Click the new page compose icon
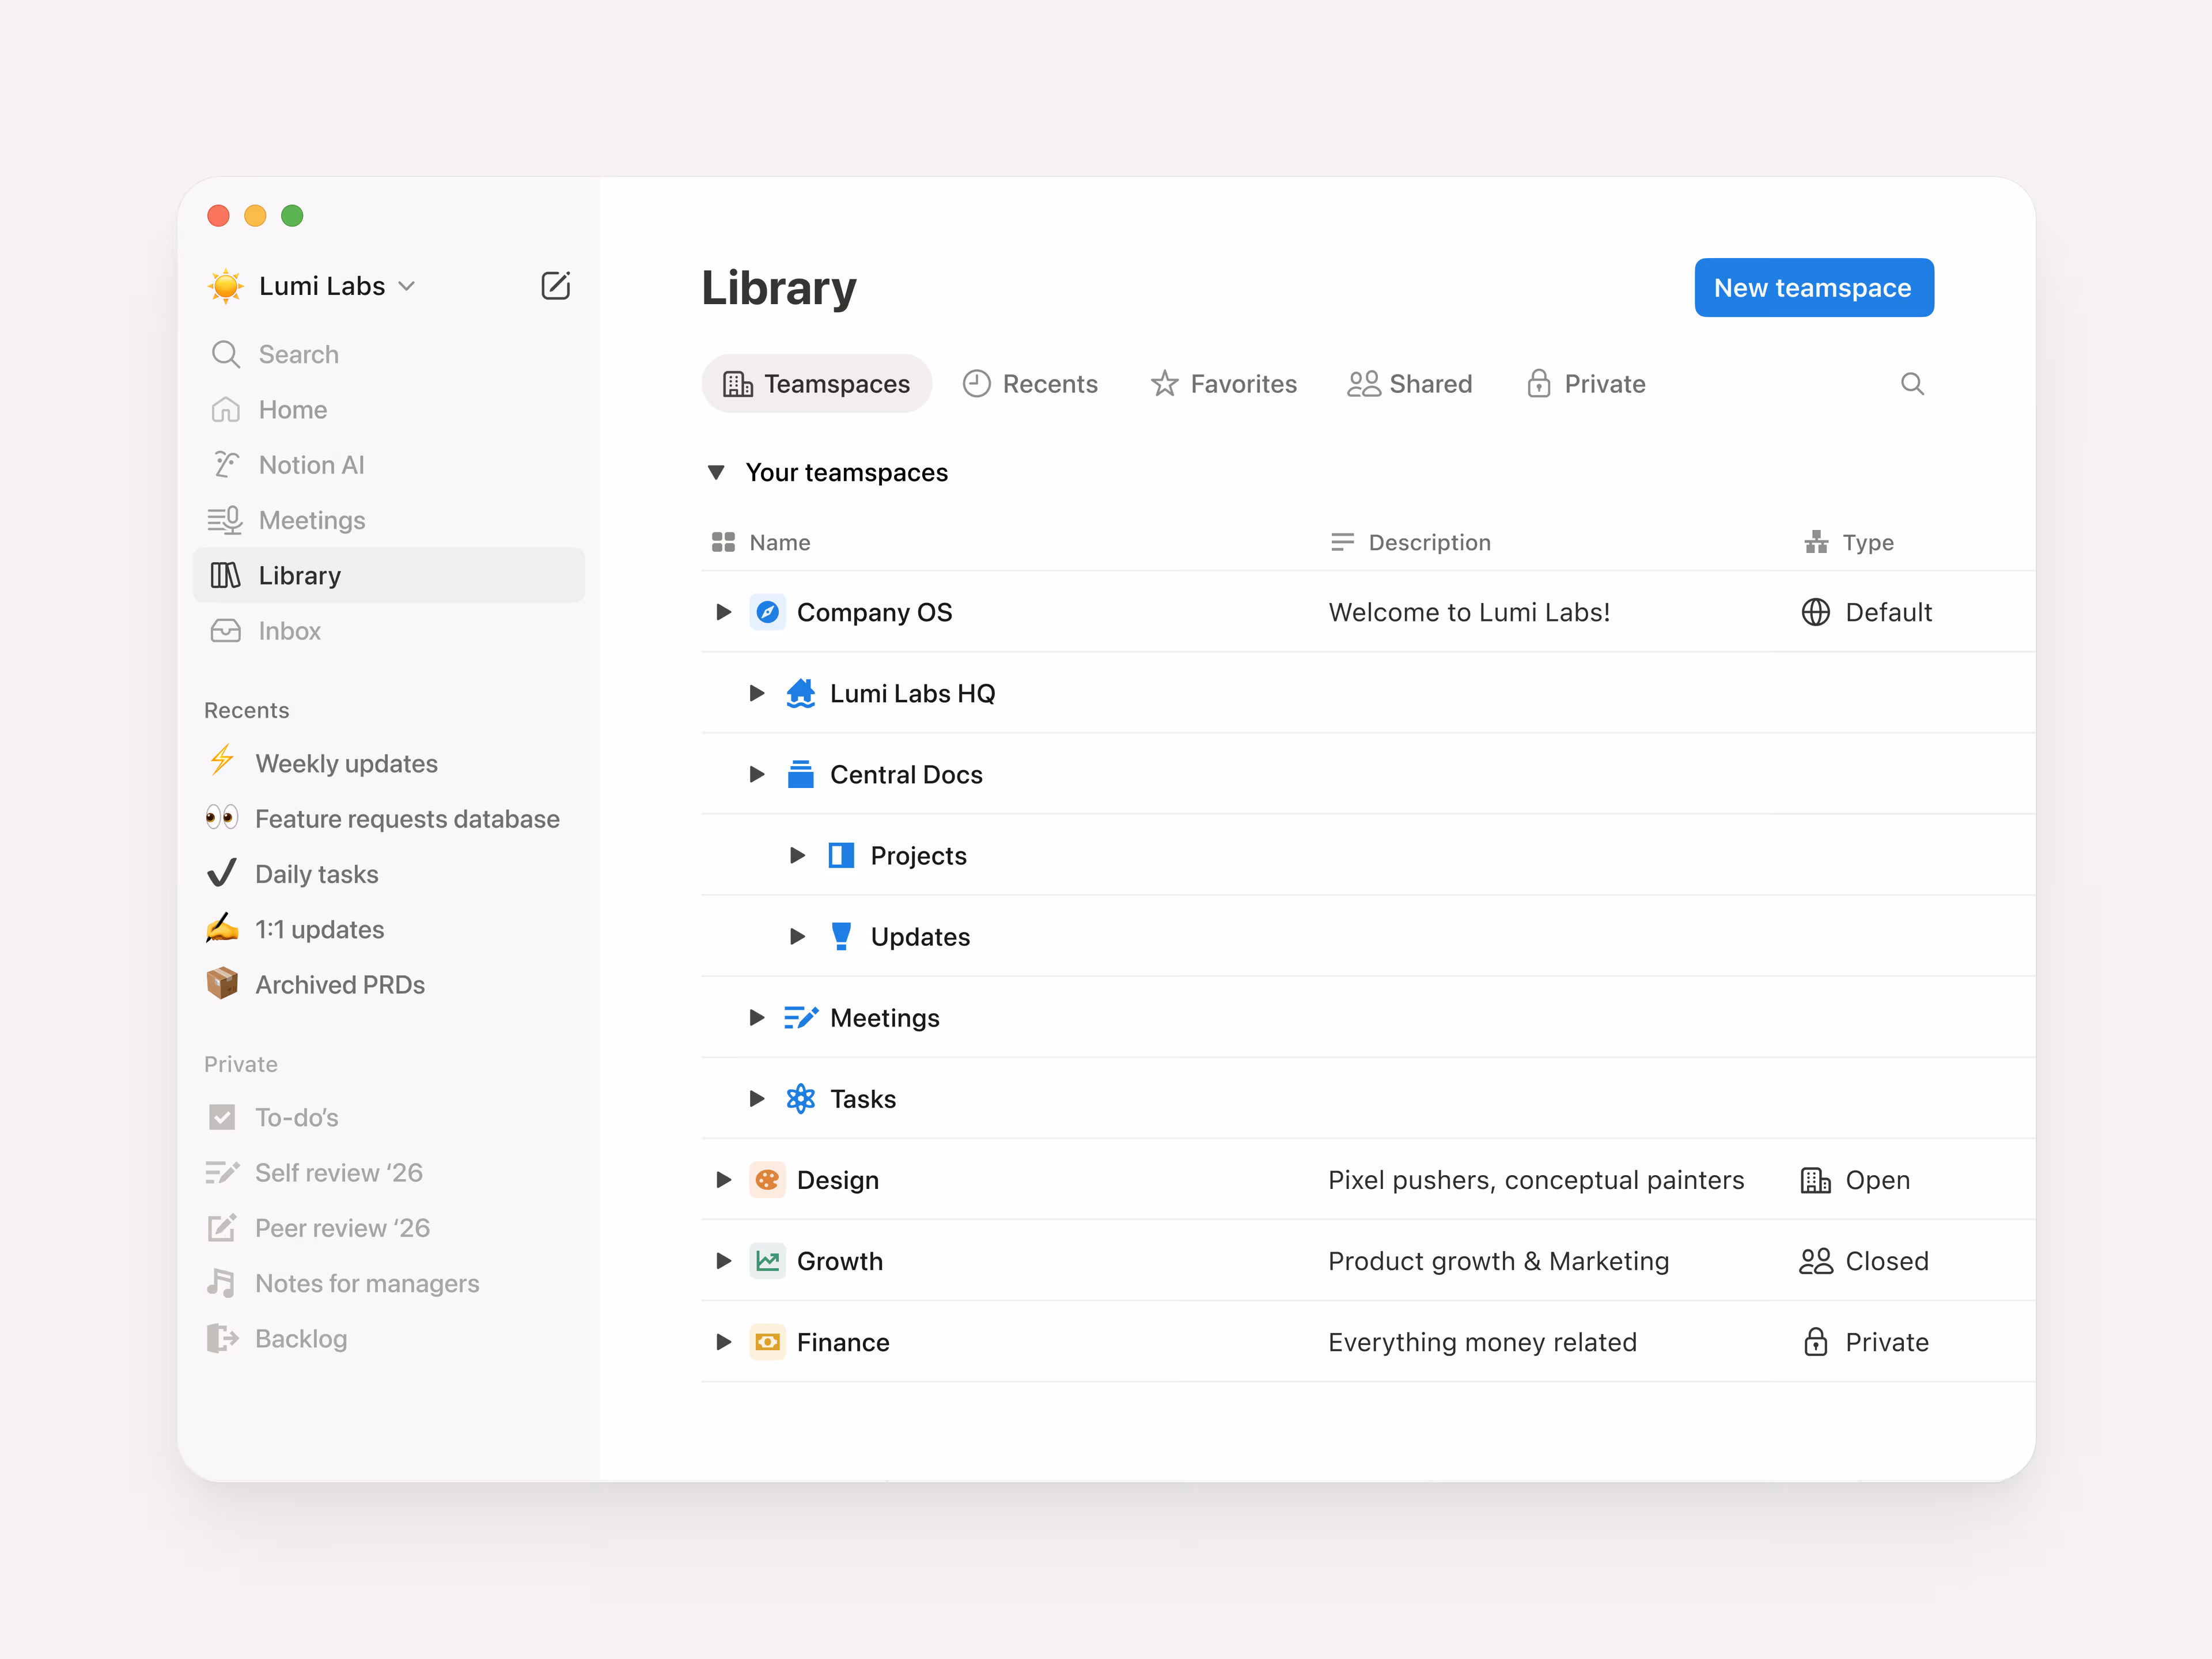 (556, 285)
